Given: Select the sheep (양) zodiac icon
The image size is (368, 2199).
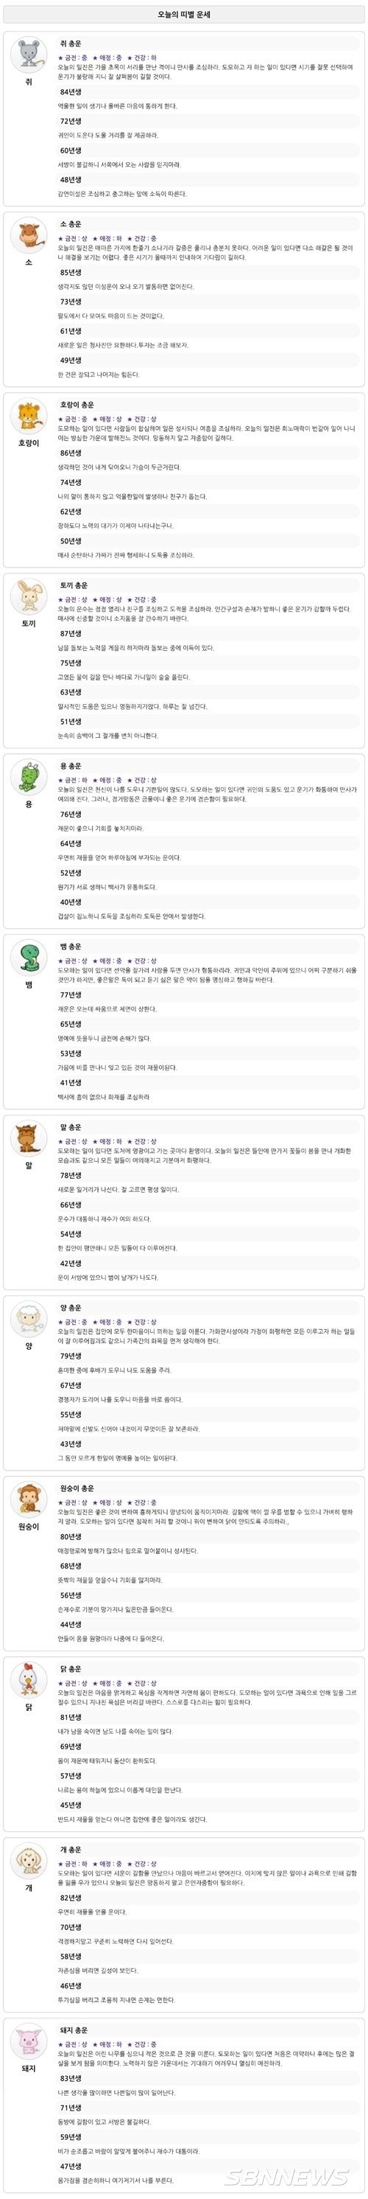Looking at the screenshot, I should (x=29, y=1320).
